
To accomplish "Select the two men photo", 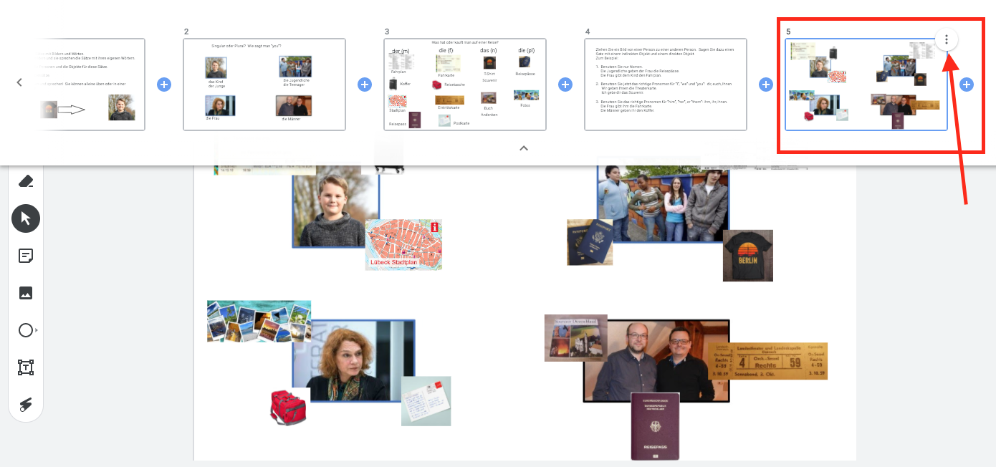I will coord(656,361).
